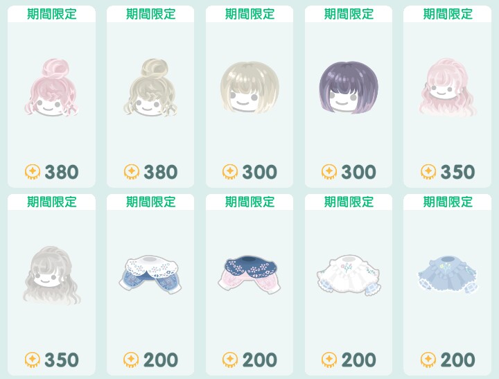Click coin icon on blonde bob 300 price
The width and height of the screenshot is (499, 379).
230,172
